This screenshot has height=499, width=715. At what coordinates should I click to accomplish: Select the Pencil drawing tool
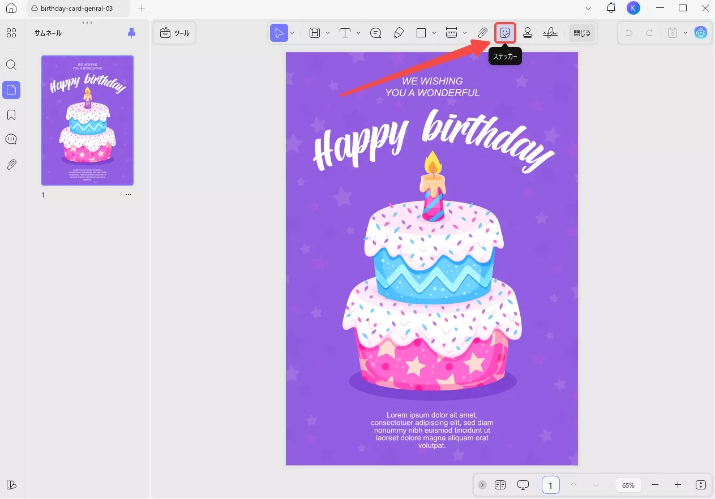(399, 33)
